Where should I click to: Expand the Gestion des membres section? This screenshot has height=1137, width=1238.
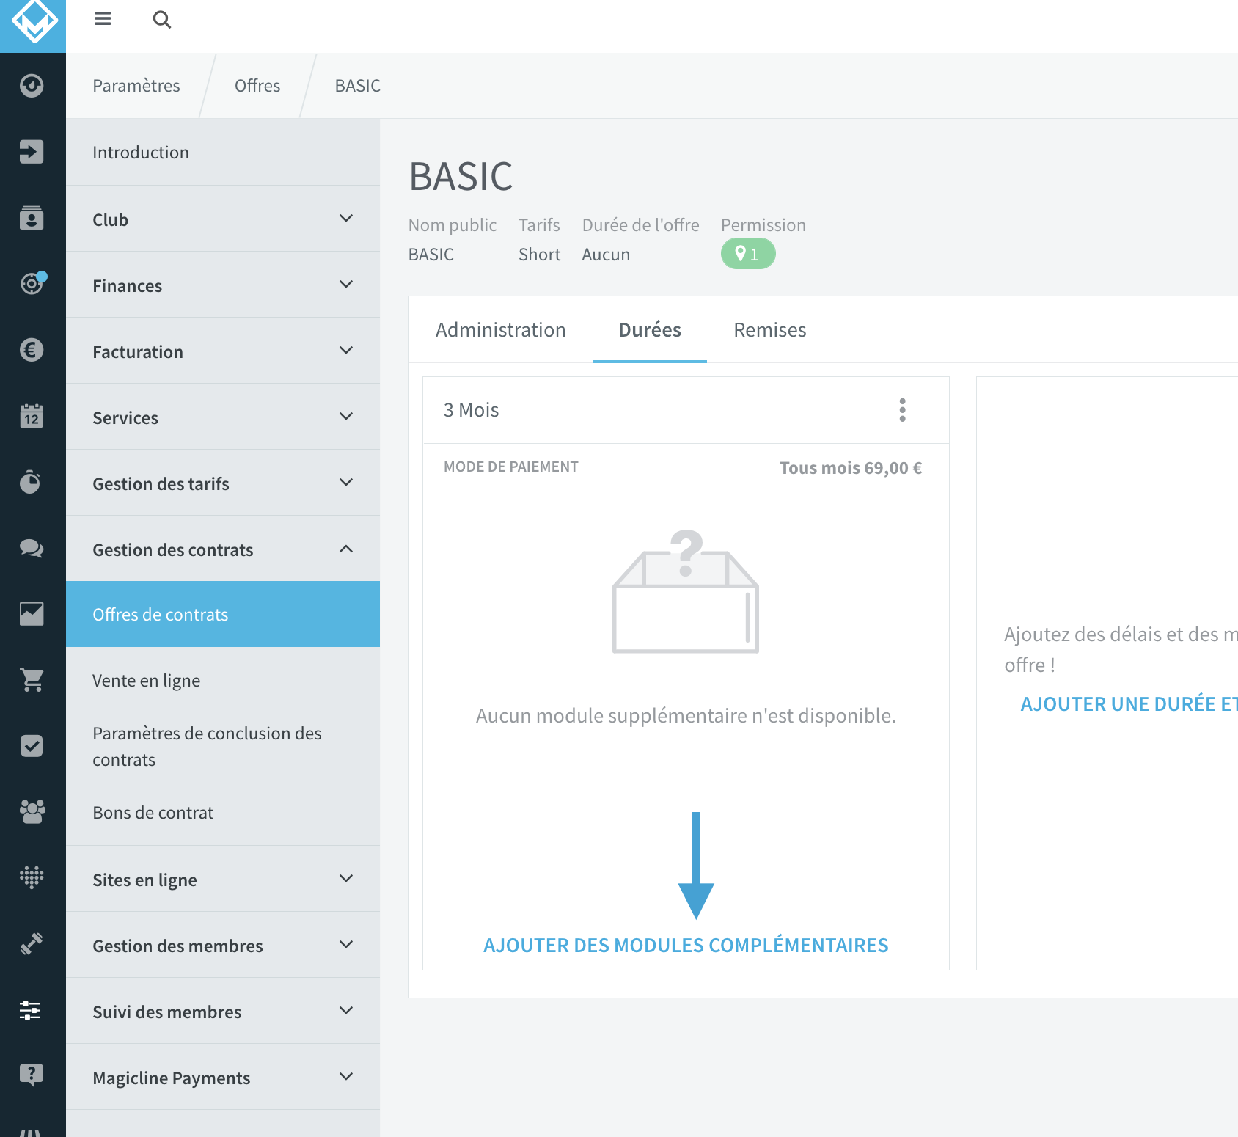[x=223, y=945]
